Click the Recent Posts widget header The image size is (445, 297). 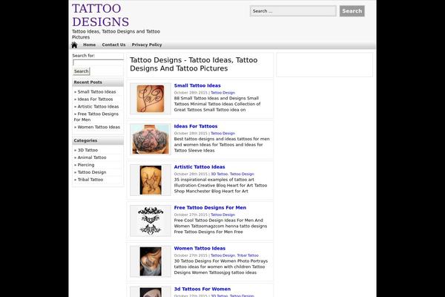tap(98, 82)
